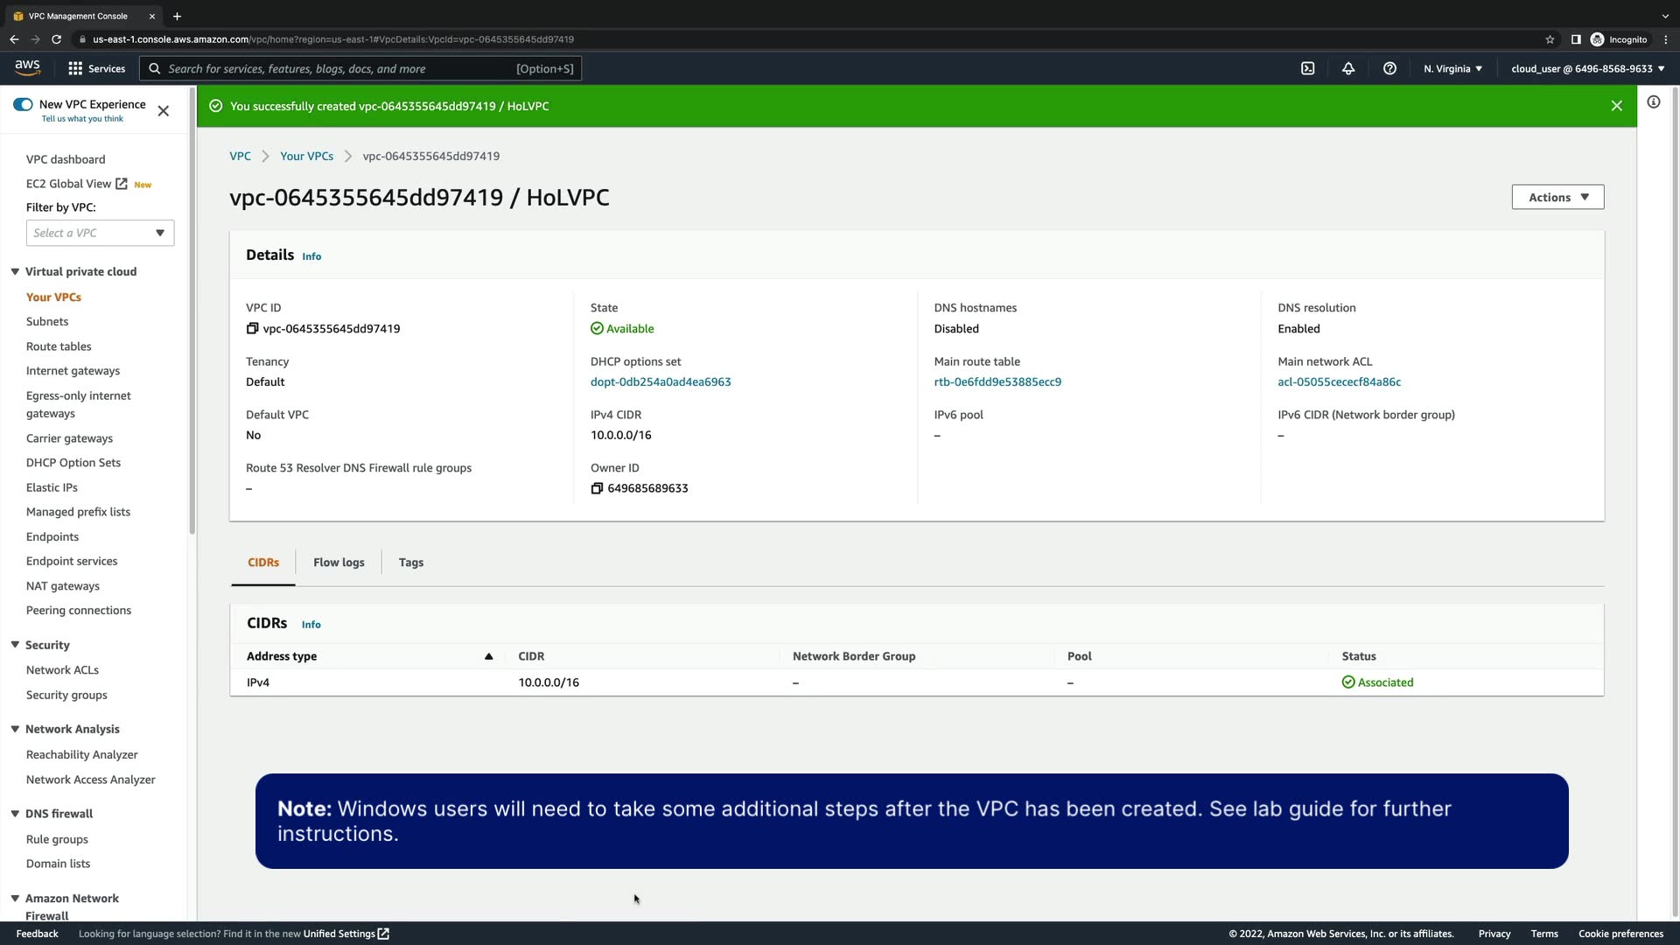
Task: Copy the VPC ID with copy icon
Action: click(252, 329)
